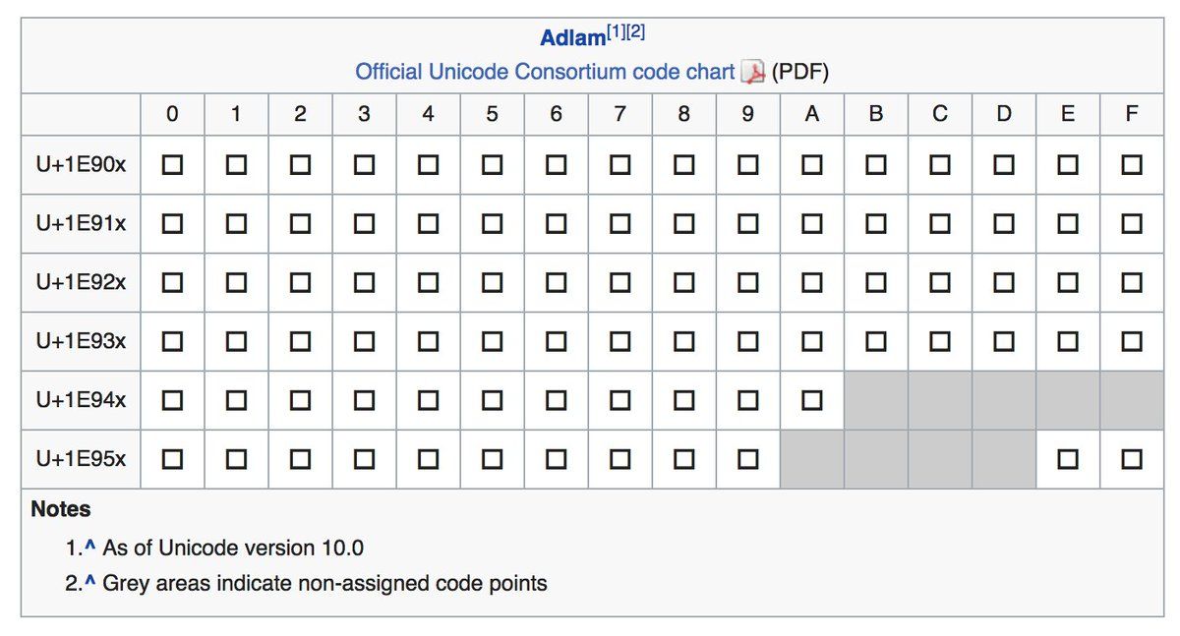Select glyph box at U+1E91x column 5

[x=492, y=224]
